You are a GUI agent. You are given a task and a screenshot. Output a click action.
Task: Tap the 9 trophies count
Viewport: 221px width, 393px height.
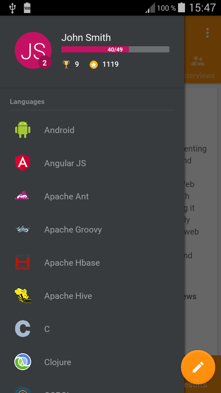[77, 64]
